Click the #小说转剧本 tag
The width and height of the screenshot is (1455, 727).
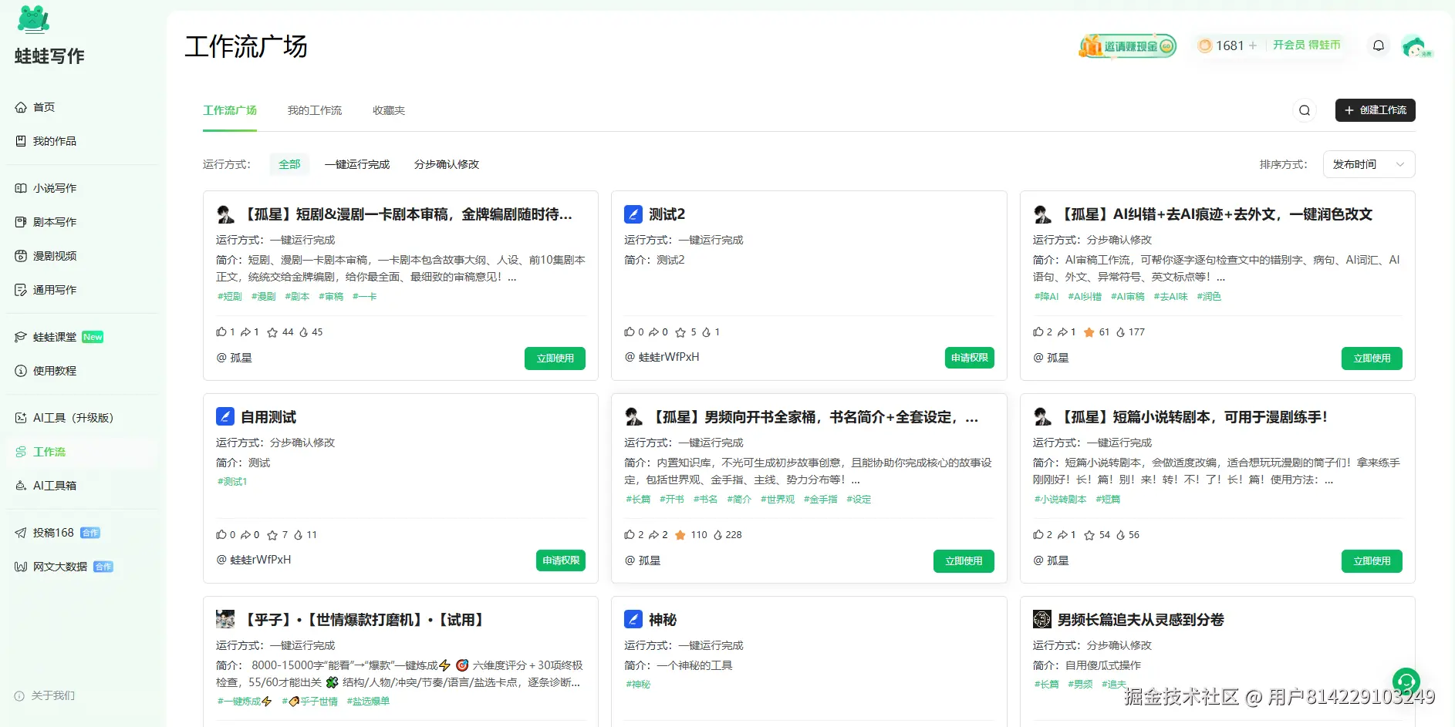[x=1060, y=499]
